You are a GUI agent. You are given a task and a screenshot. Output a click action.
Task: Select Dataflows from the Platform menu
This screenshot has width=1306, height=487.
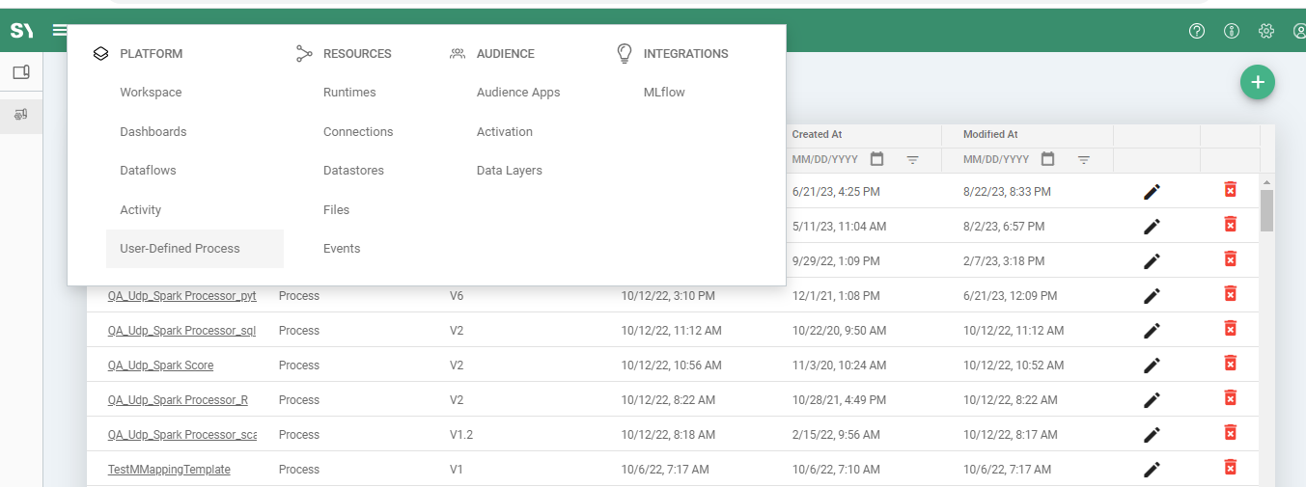[148, 171]
